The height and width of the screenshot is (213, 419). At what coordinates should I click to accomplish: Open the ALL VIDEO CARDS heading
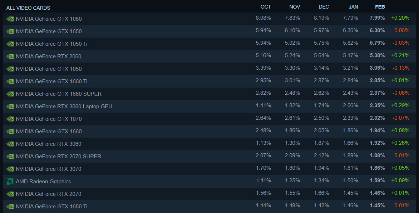28,8
